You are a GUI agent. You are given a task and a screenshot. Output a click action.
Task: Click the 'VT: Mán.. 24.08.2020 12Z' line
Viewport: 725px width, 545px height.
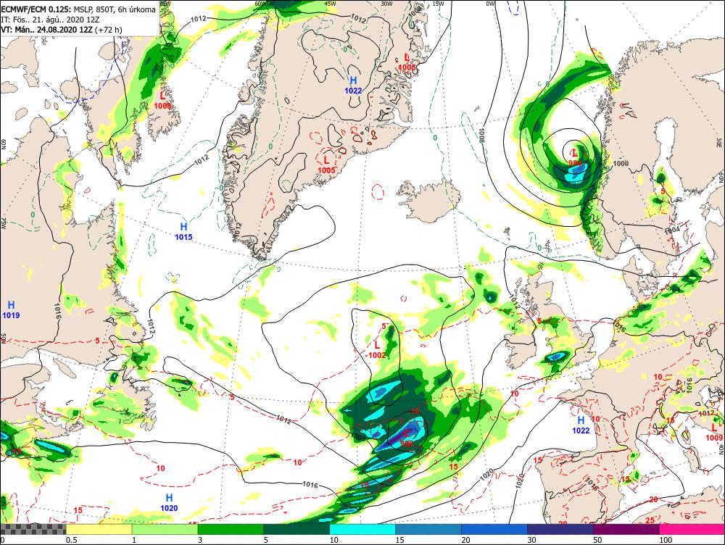tap(46, 30)
